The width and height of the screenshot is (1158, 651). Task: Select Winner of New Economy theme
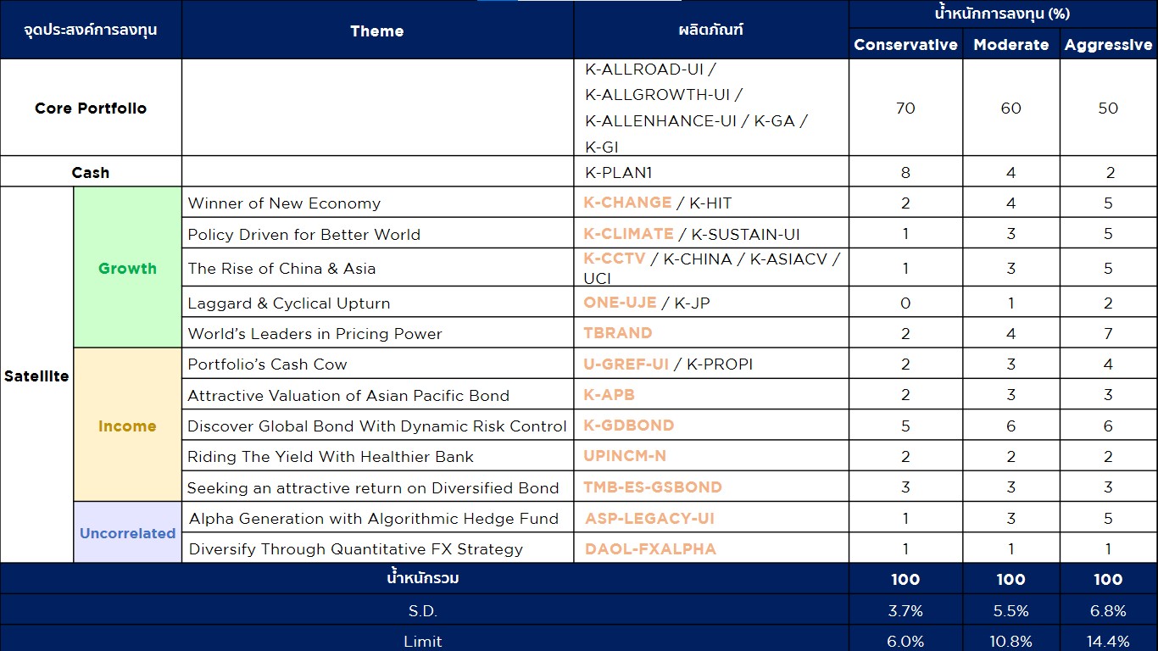(284, 203)
